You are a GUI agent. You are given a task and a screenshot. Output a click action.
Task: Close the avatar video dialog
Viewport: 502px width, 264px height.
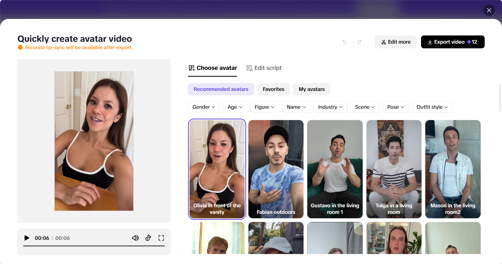coord(489,10)
